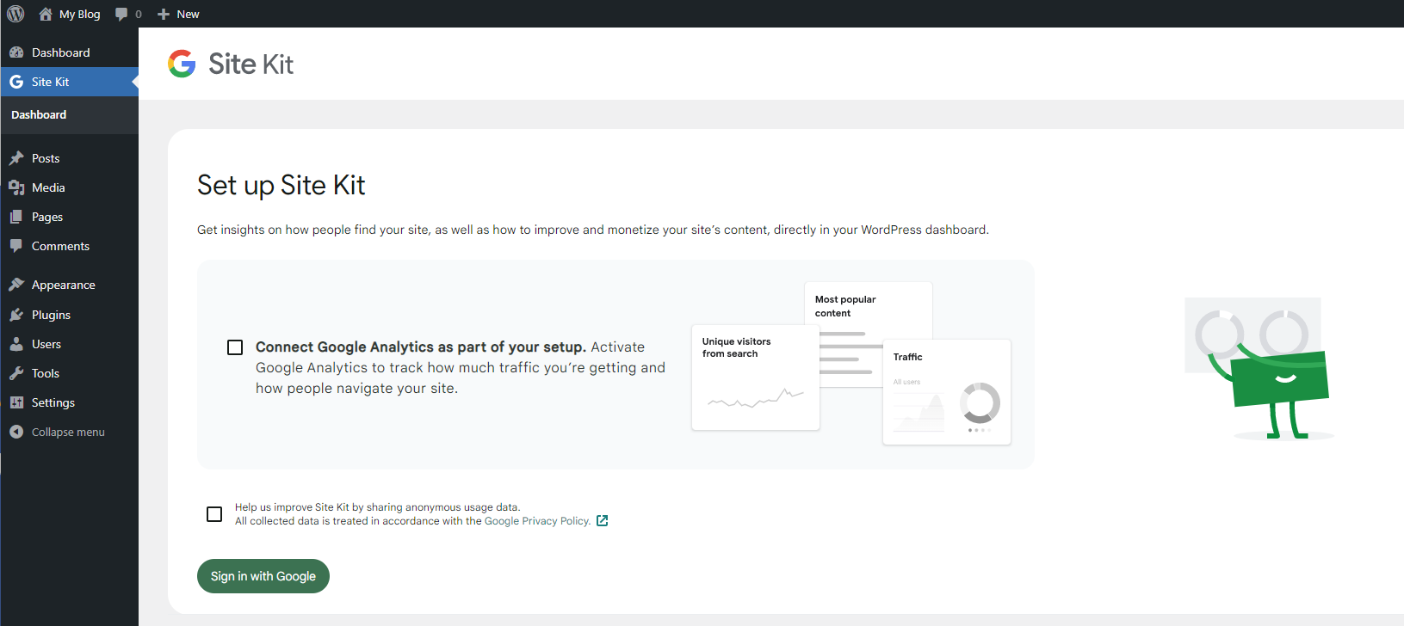Click the Dashboard gauge icon in sidebar

coord(16,52)
